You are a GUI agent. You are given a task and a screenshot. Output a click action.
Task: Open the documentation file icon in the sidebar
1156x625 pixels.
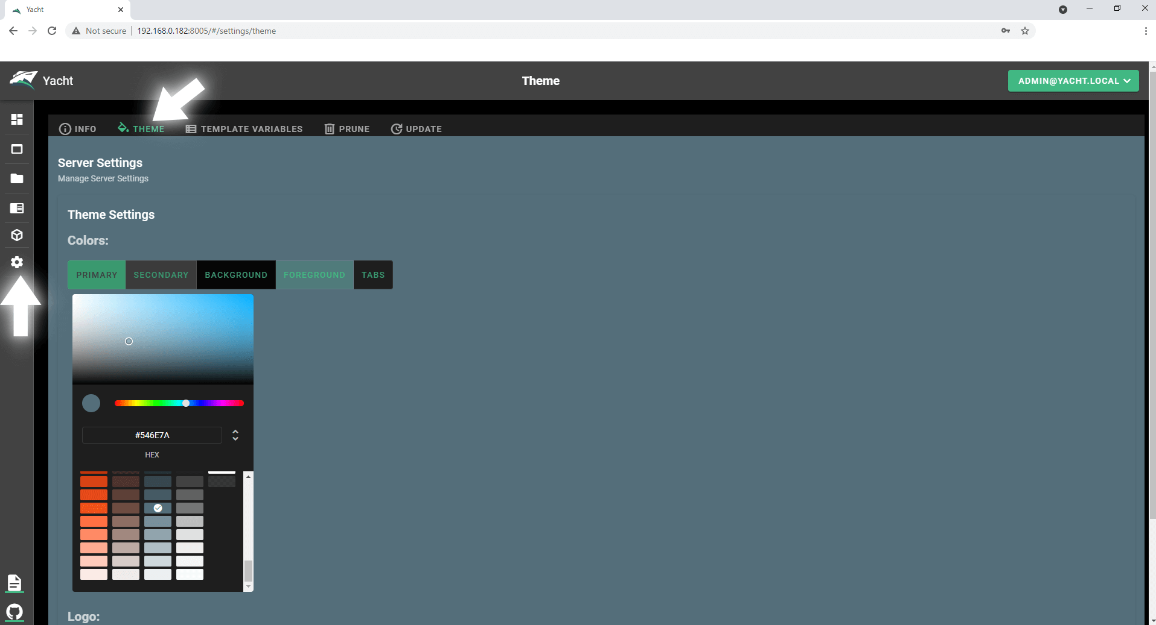pyautogui.click(x=14, y=583)
